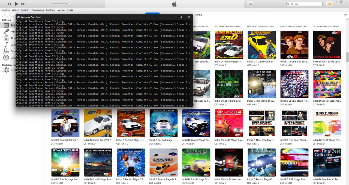
Task: Open the Edición menu
Action: coord(15,10)
